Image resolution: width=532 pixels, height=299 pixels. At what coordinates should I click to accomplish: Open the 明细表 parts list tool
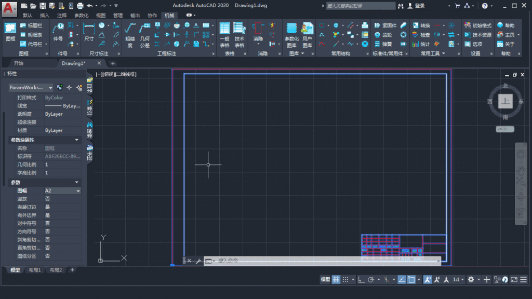tap(31, 35)
